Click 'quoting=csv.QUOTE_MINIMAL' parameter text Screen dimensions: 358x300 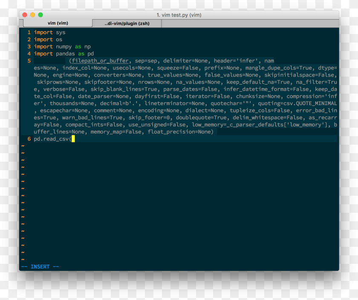click(297, 103)
